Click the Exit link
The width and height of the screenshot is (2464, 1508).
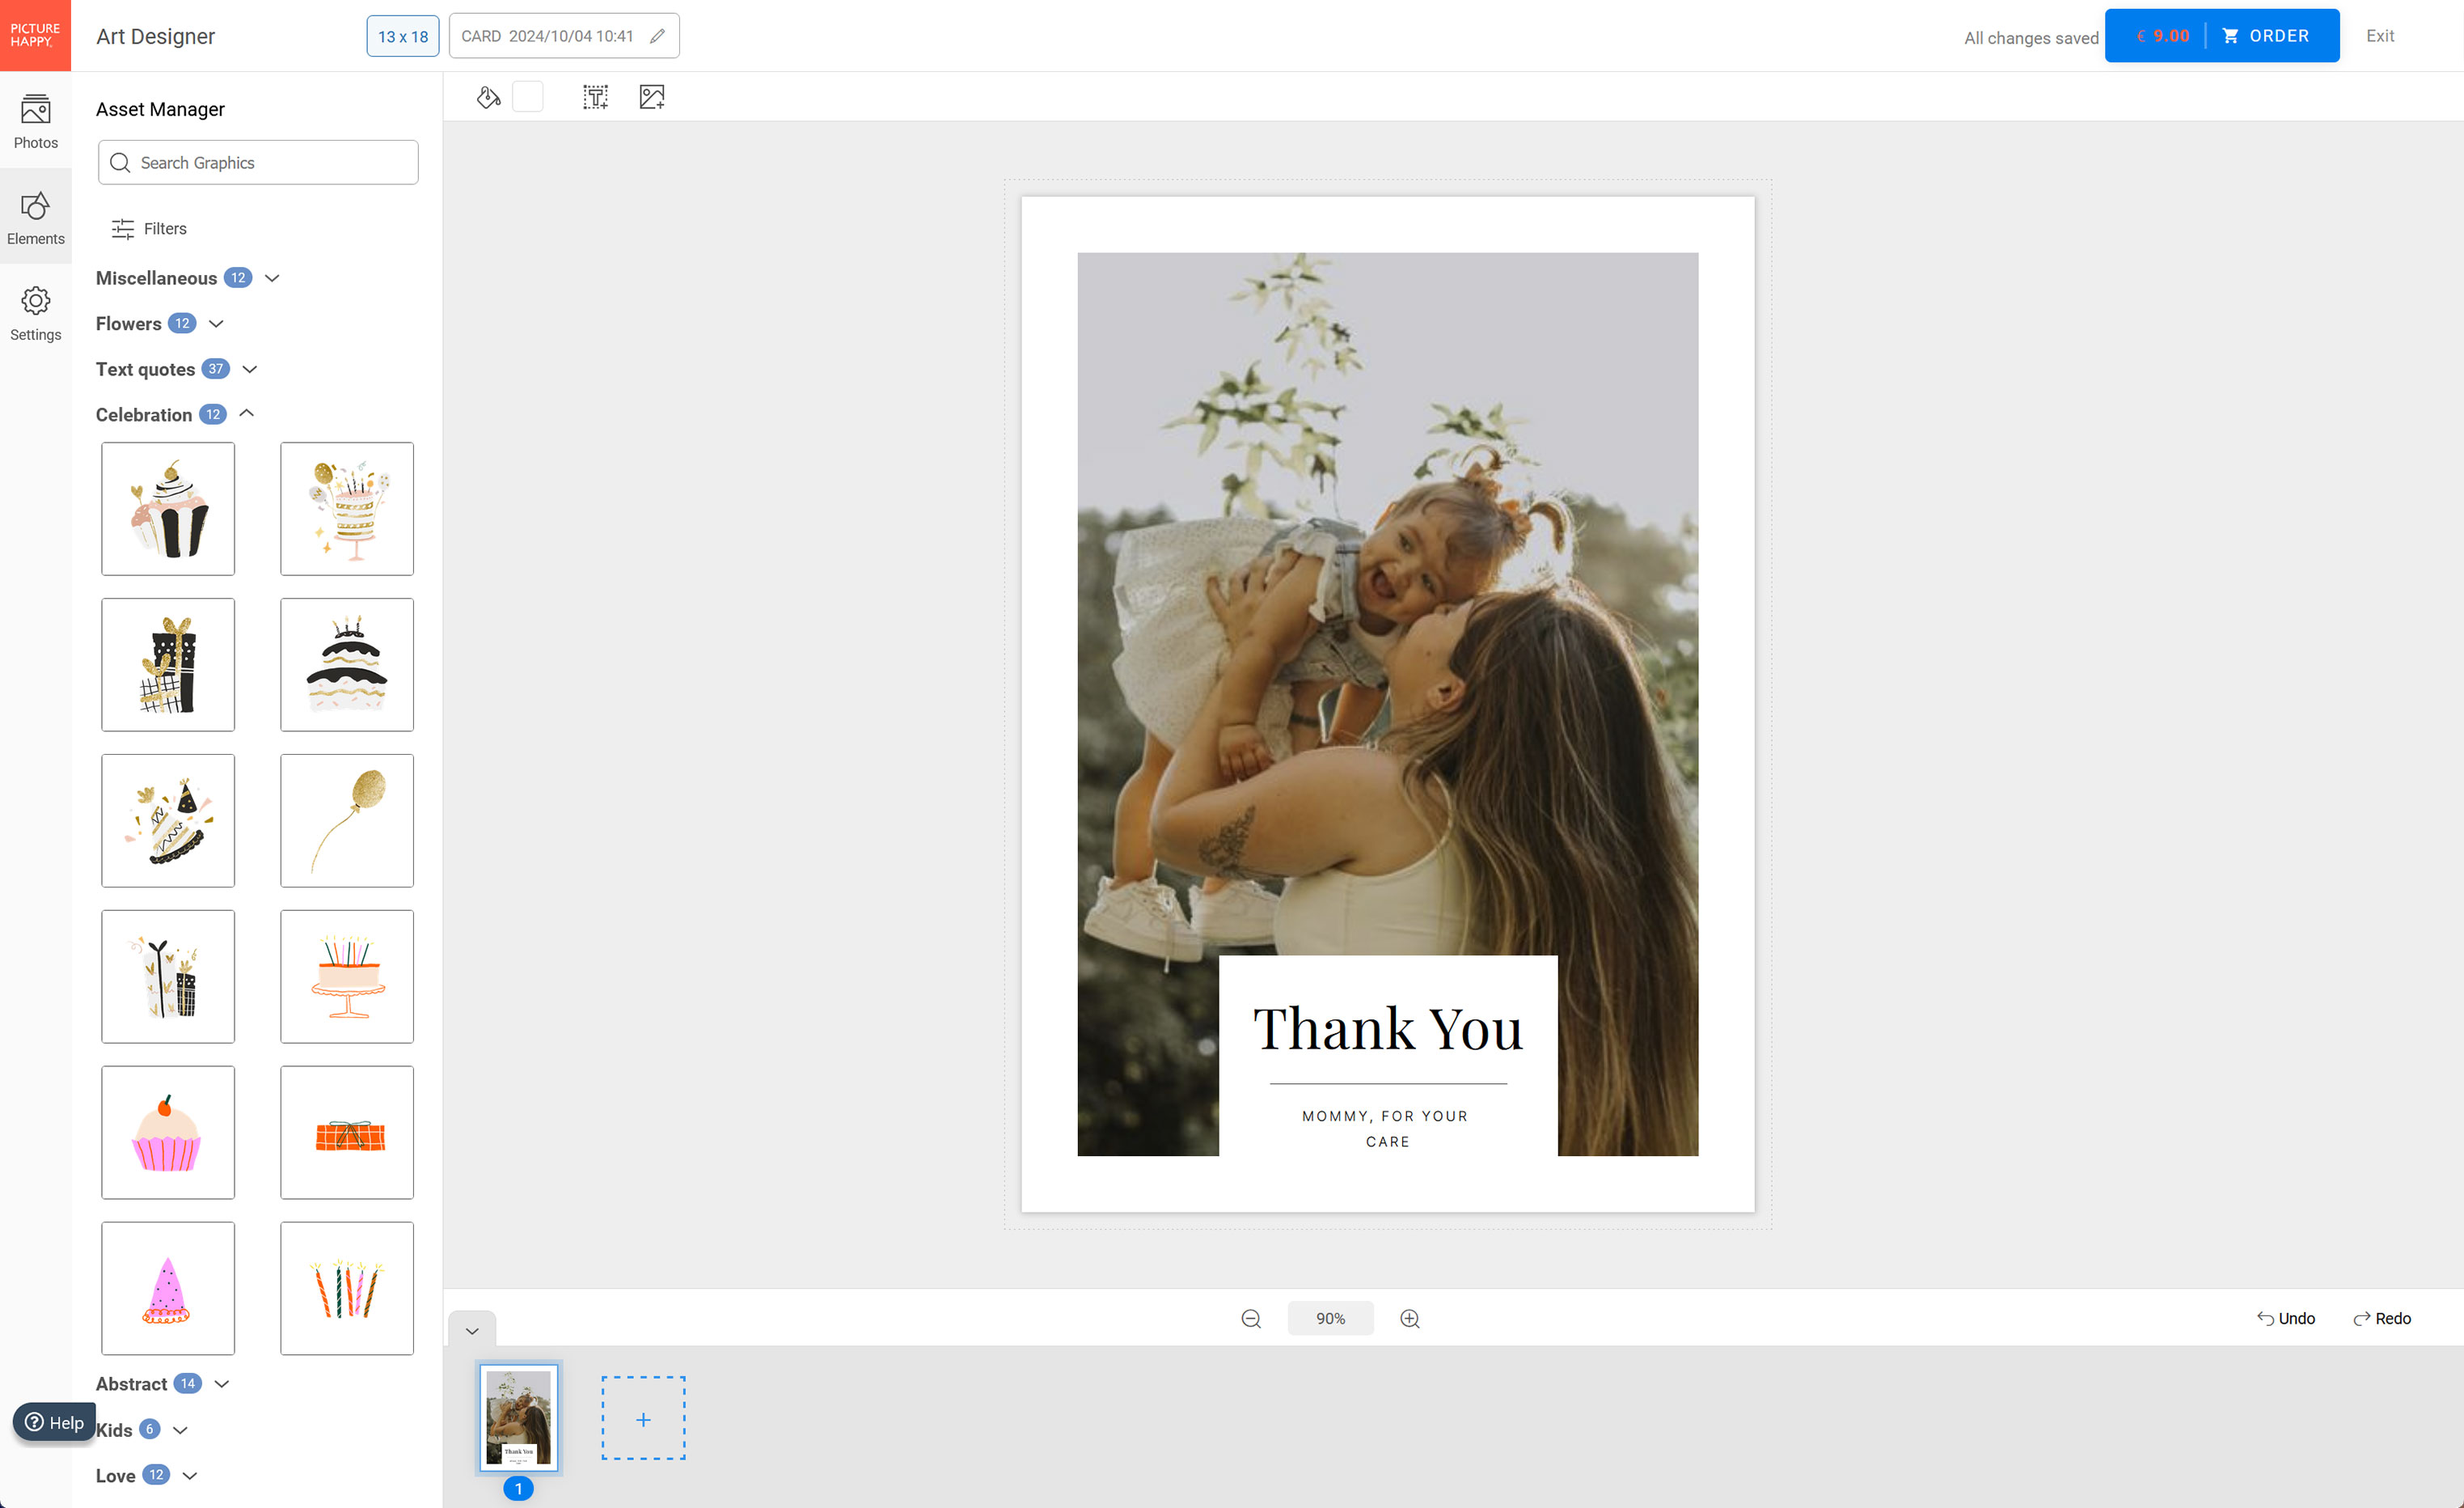tap(2379, 36)
